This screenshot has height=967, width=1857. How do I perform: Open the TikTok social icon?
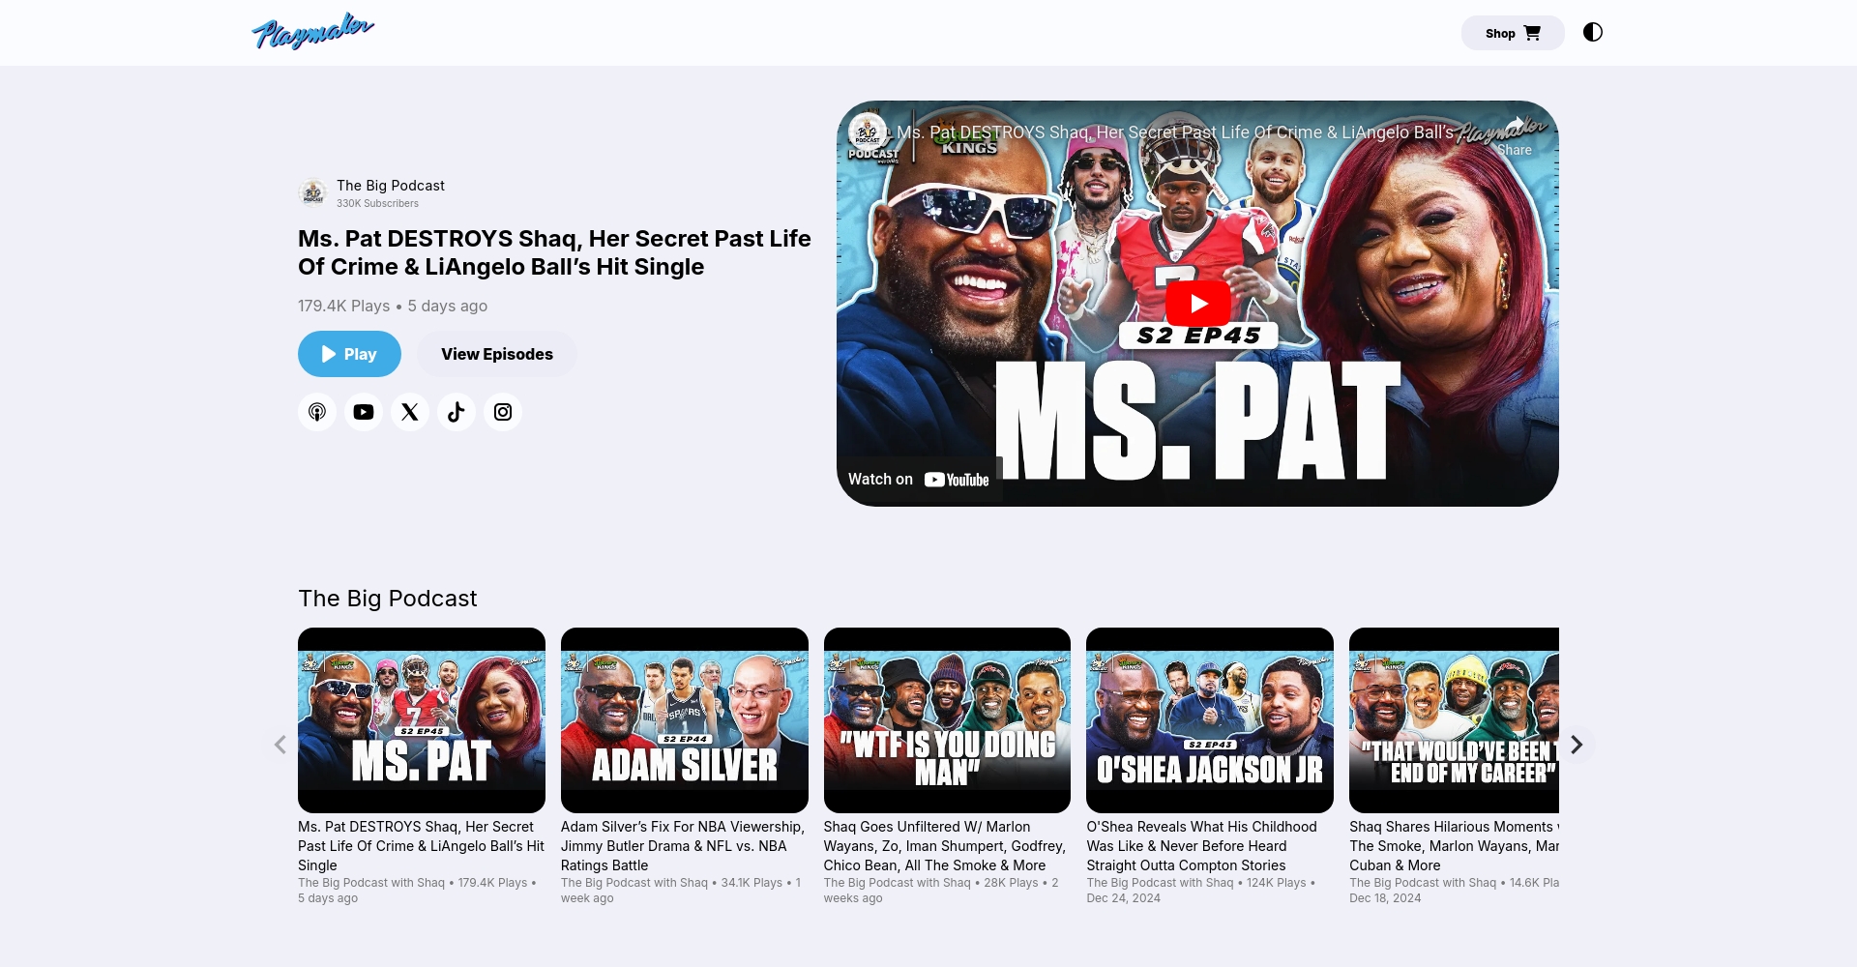coord(457,412)
